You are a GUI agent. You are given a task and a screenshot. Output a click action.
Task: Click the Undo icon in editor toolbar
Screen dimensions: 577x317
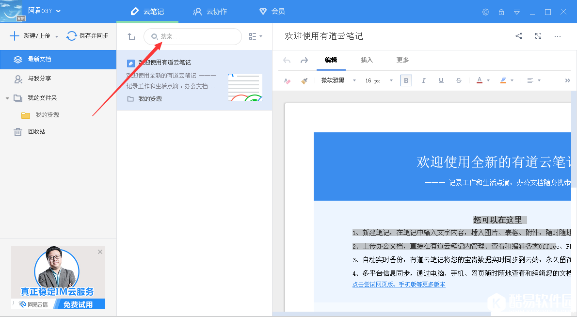coord(286,61)
